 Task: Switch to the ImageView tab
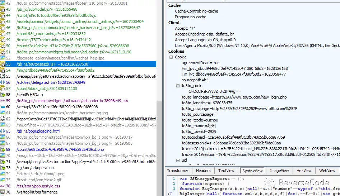279,171
